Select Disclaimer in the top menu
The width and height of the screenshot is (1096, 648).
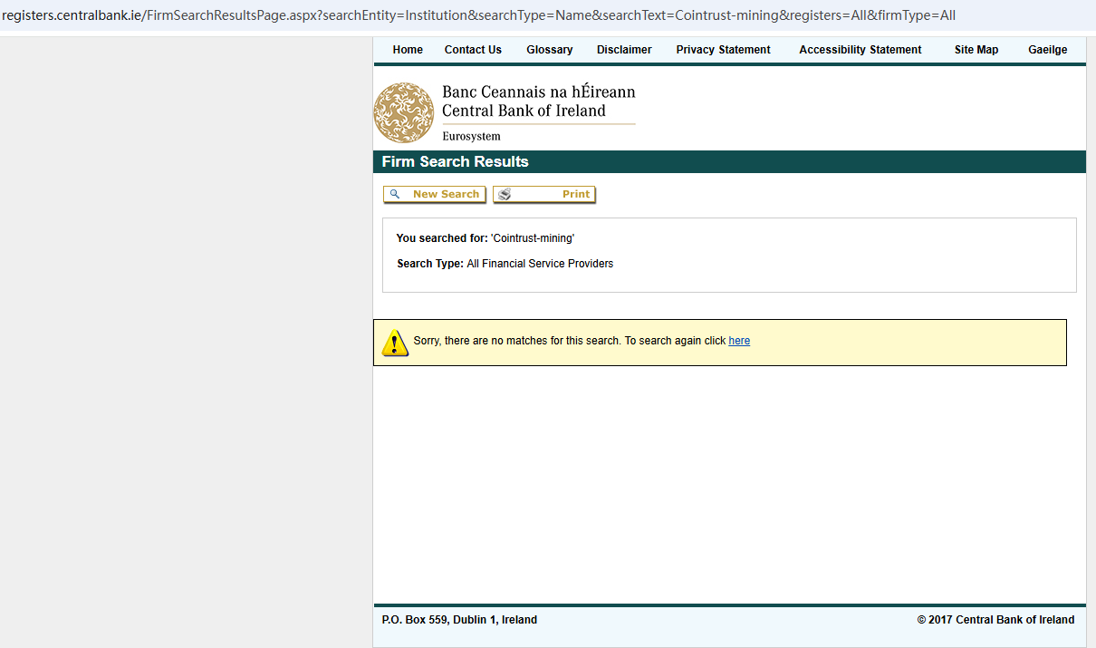click(624, 50)
